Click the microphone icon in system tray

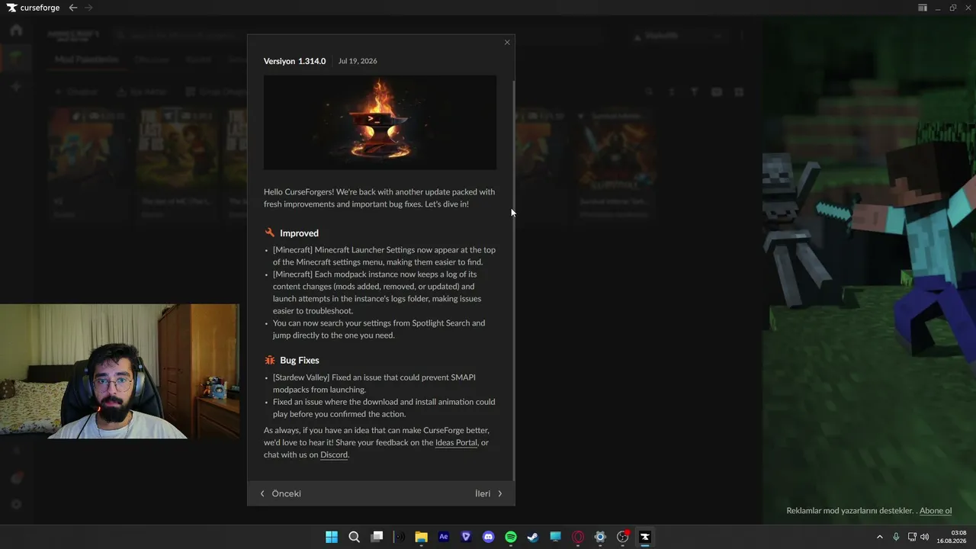point(896,537)
